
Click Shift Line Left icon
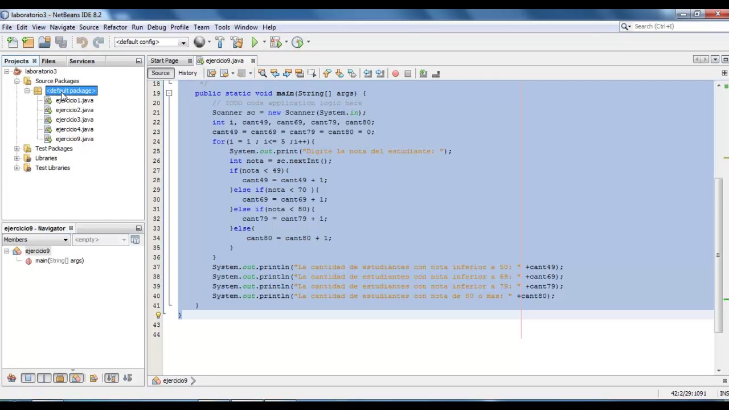coord(367,73)
